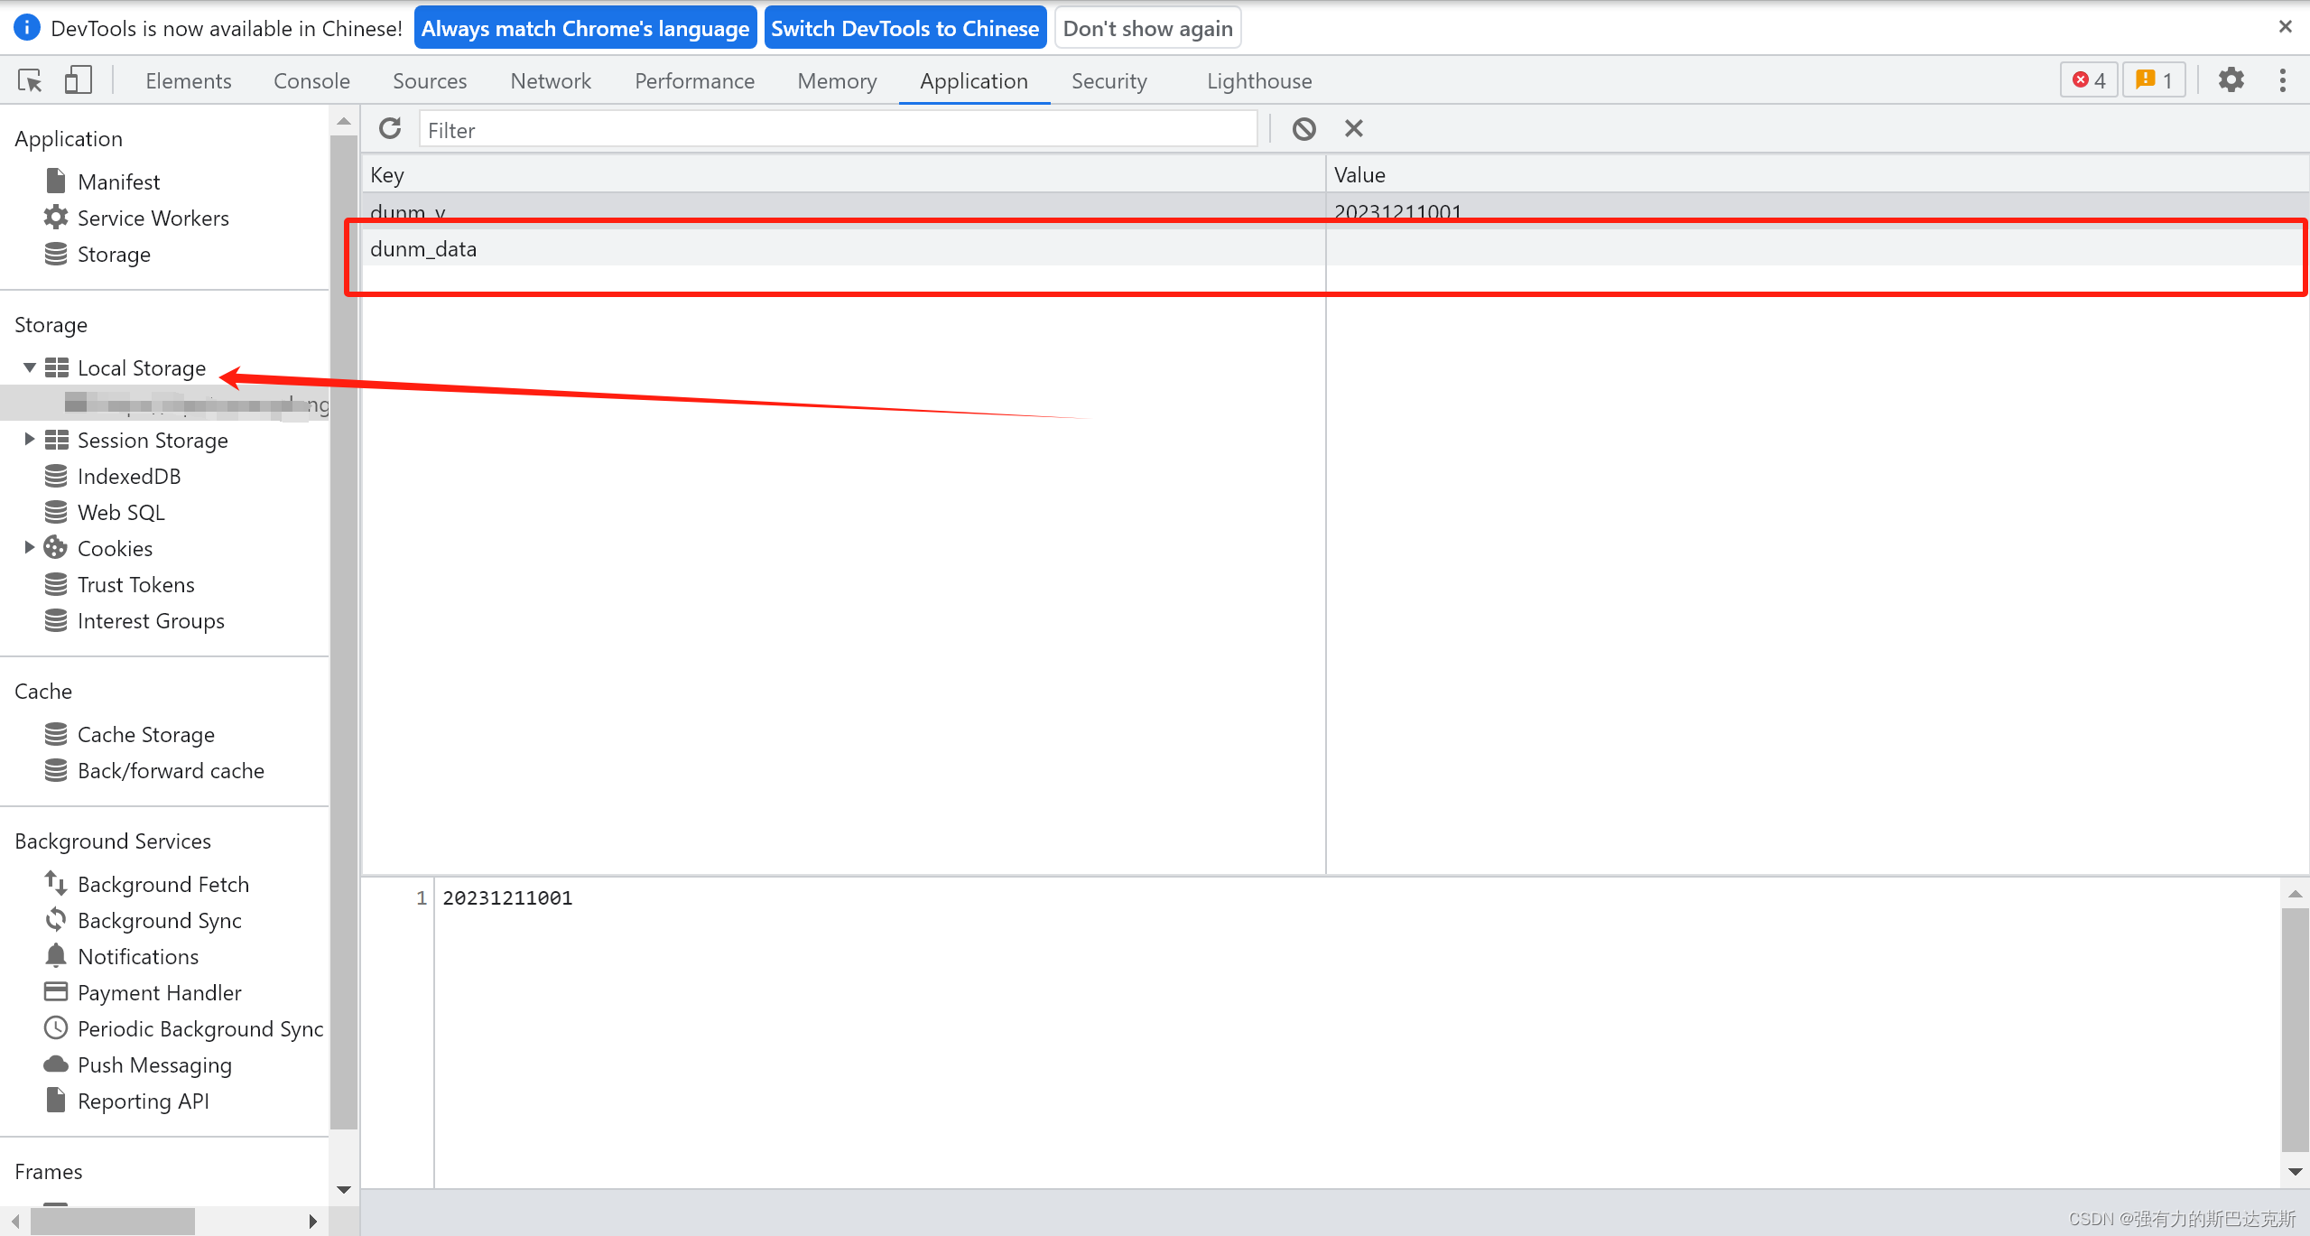Image resolution: width=2310 pixels, height=1236 pixels.
Task: Delete selected entry with X icon
Action: pyautogui.click(x=1353, y=129)
